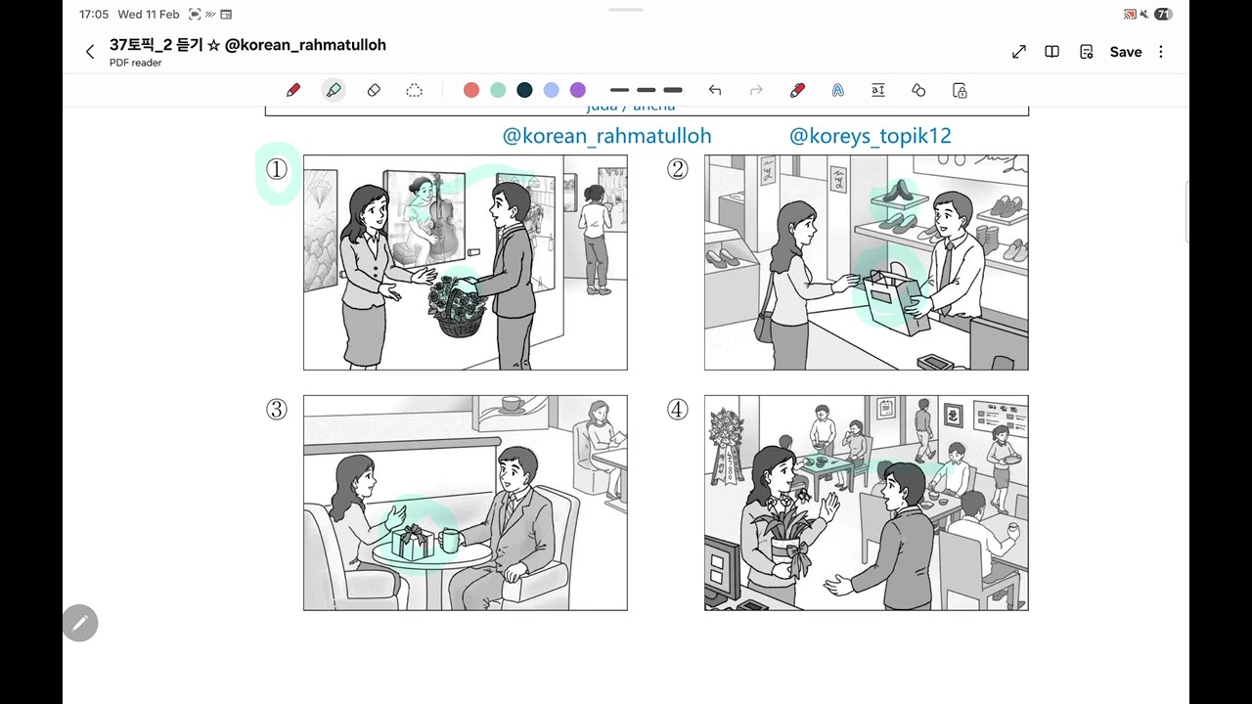Viewport: 1252px width, 704px height.
Task: Select the lasso selection tool
Action: [x=414, y=90]
